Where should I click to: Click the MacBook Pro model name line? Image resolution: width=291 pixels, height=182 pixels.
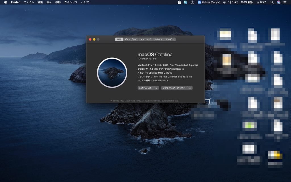point(168,65)
